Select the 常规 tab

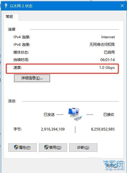pos(11,17)
